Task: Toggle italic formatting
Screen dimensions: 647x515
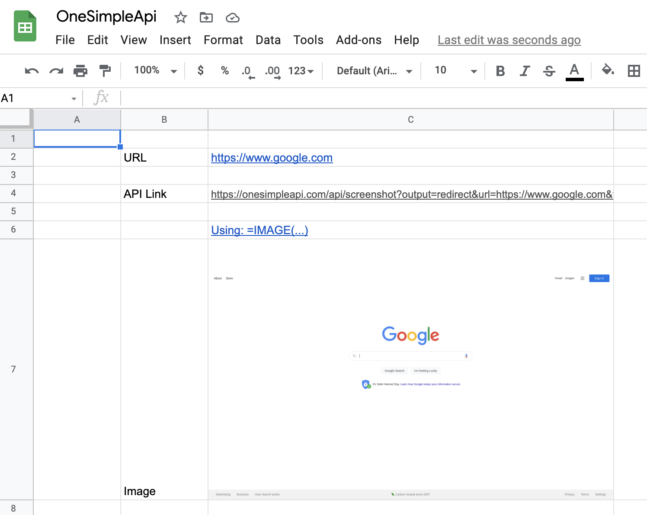Action: (x=525, y=70)
